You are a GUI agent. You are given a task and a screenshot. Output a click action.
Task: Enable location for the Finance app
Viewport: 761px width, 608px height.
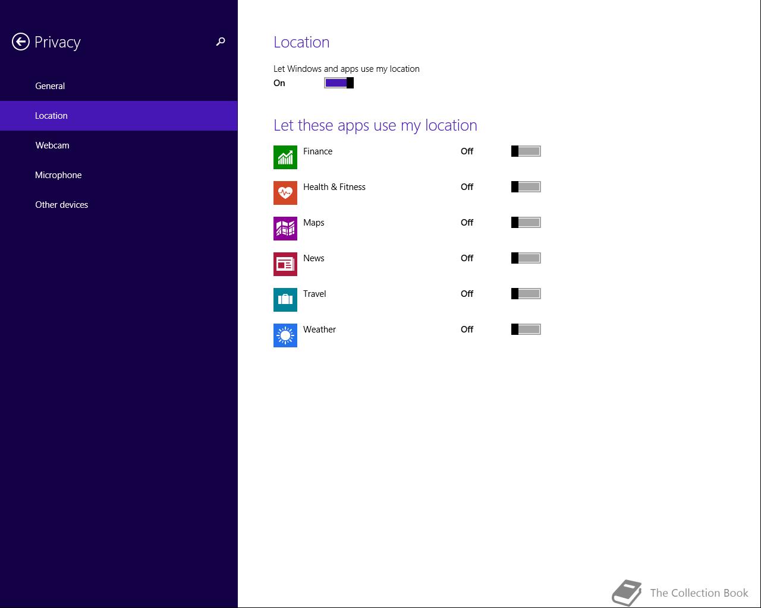click(x=526, y=151)
